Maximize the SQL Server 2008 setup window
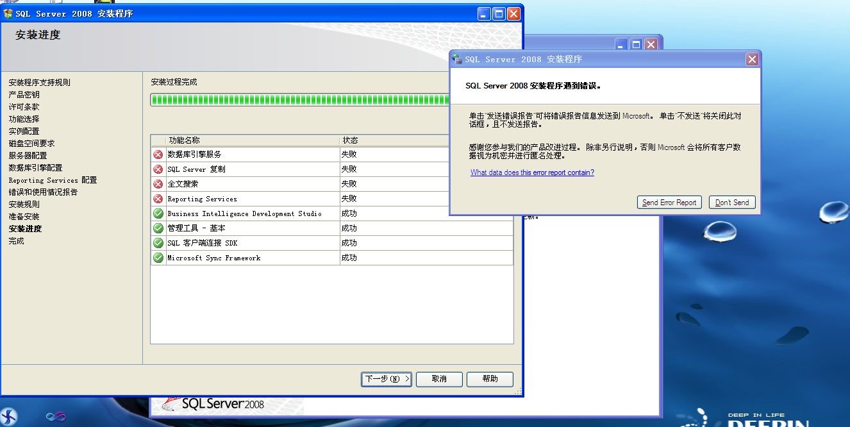 [499, 13]
